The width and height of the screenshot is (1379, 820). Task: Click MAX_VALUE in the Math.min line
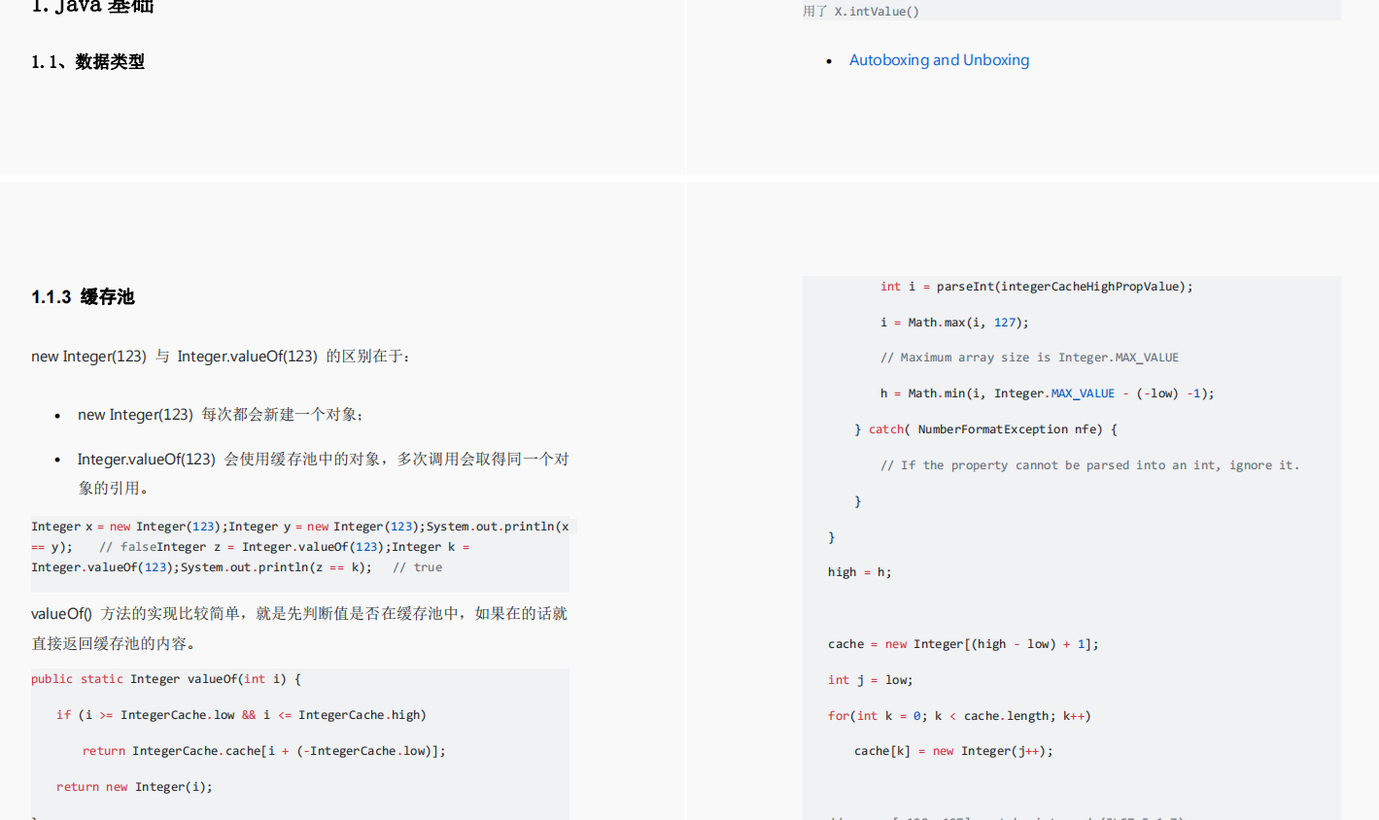pyautogui.click(x=1083, y=393)
